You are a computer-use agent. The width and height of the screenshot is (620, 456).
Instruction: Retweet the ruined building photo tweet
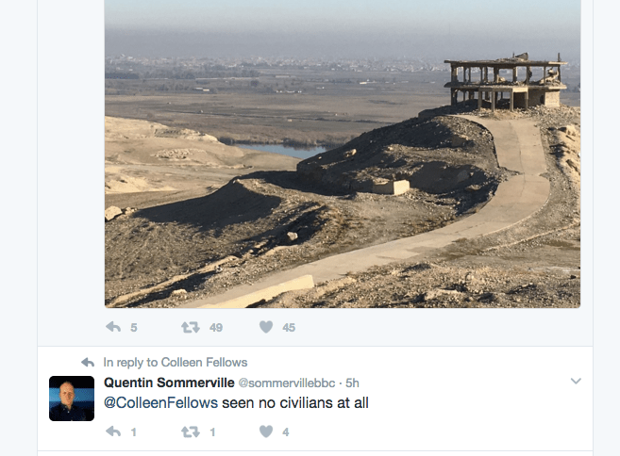pos(191,327)
